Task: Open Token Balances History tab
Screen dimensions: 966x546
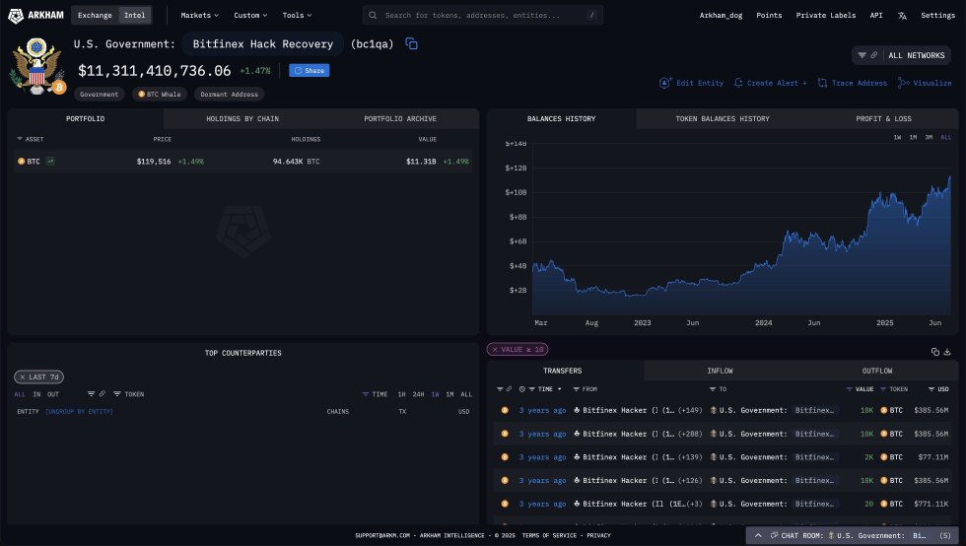Action: [723, 119]
